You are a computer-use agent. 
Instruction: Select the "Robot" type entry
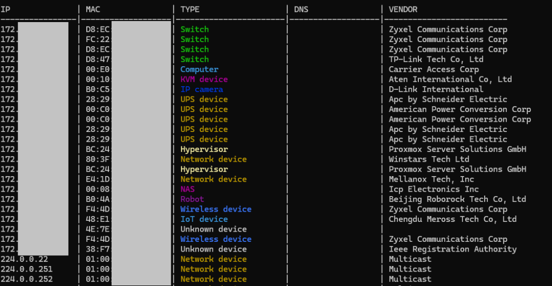pos(192,199)
